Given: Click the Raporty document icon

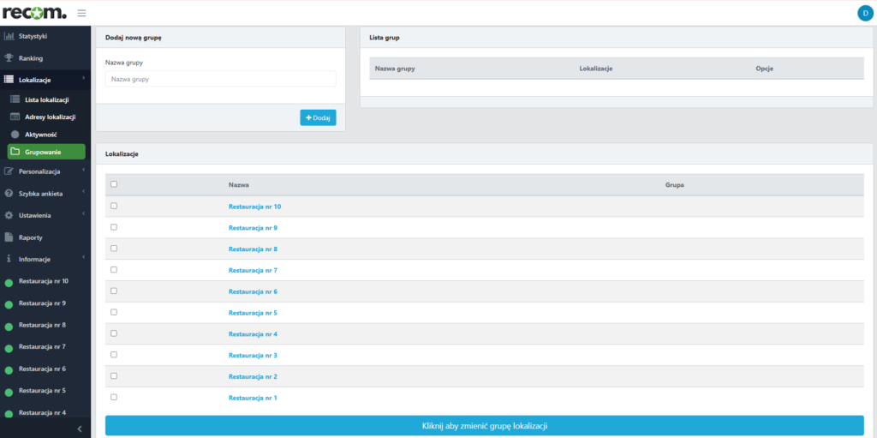Looking at the screenshot, I should pyautogui.click(x=9, y=237).
